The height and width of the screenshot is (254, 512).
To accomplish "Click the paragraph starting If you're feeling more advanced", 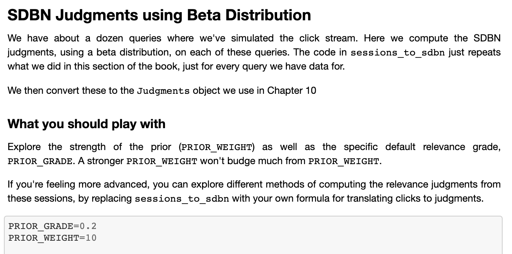I will [254, 191].
